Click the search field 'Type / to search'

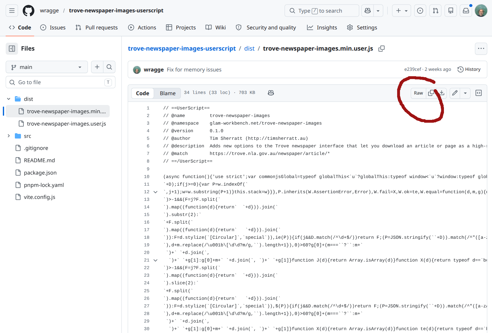coord(322,10)
